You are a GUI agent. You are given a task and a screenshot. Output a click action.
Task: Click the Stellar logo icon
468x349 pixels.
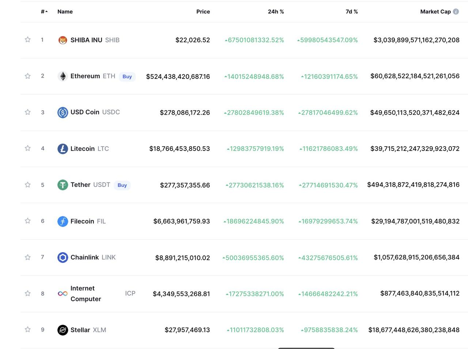(63, 330)
